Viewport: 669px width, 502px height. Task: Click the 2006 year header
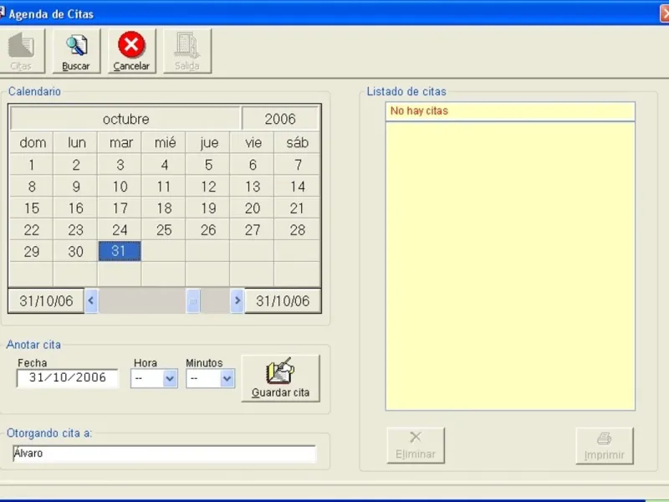click(280, 119)
